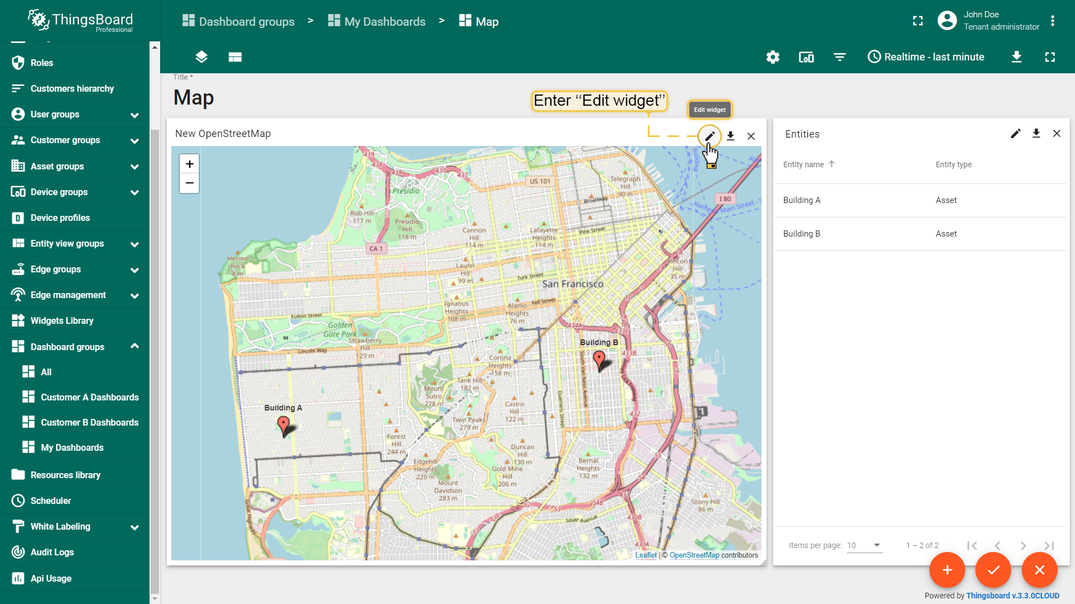
Task: Add new widget with plus button
Action: [947, 570]
